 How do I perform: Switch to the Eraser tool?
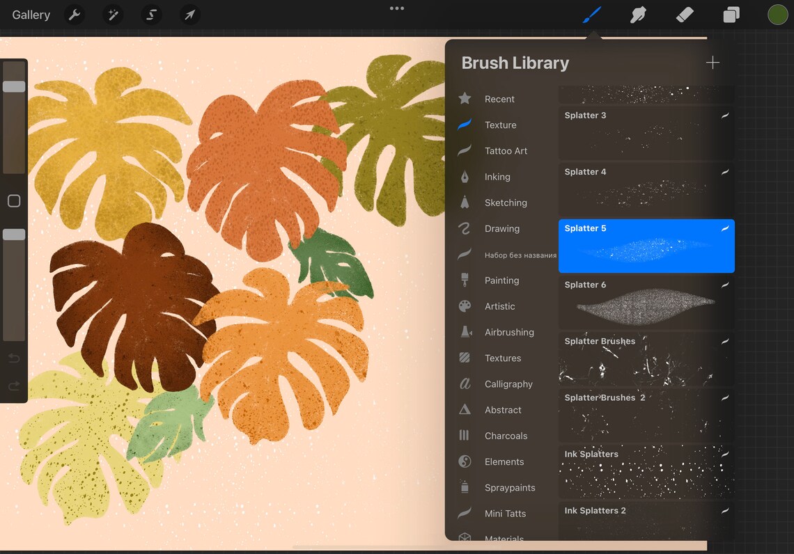pos(685,15)
